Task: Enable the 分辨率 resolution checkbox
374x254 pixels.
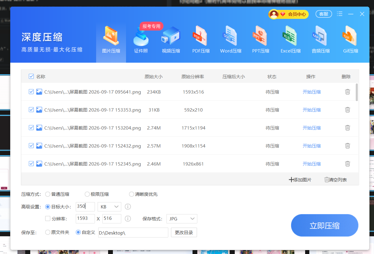Action: coord(48,219)
